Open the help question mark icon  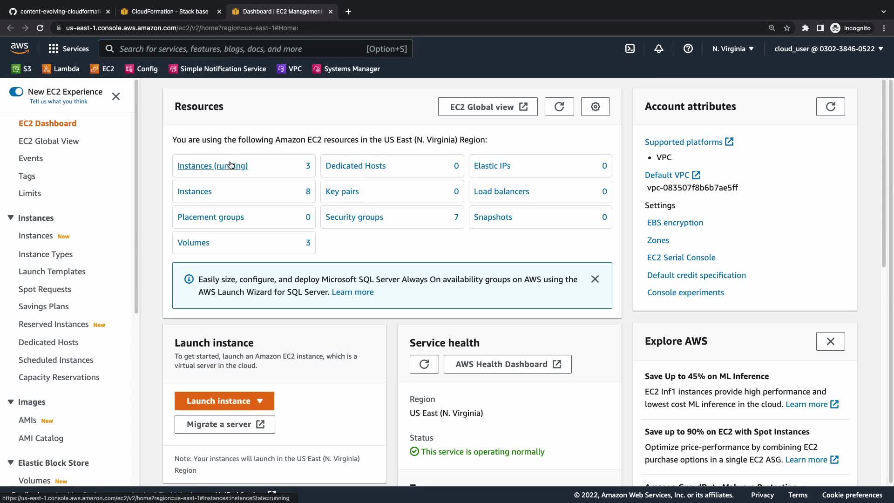click(688, 48)
